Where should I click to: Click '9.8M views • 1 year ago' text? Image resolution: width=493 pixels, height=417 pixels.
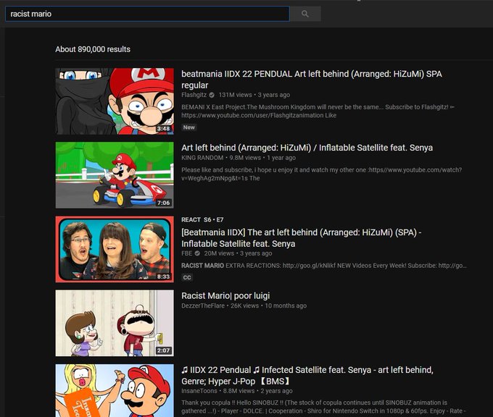(x=262, y=158)
